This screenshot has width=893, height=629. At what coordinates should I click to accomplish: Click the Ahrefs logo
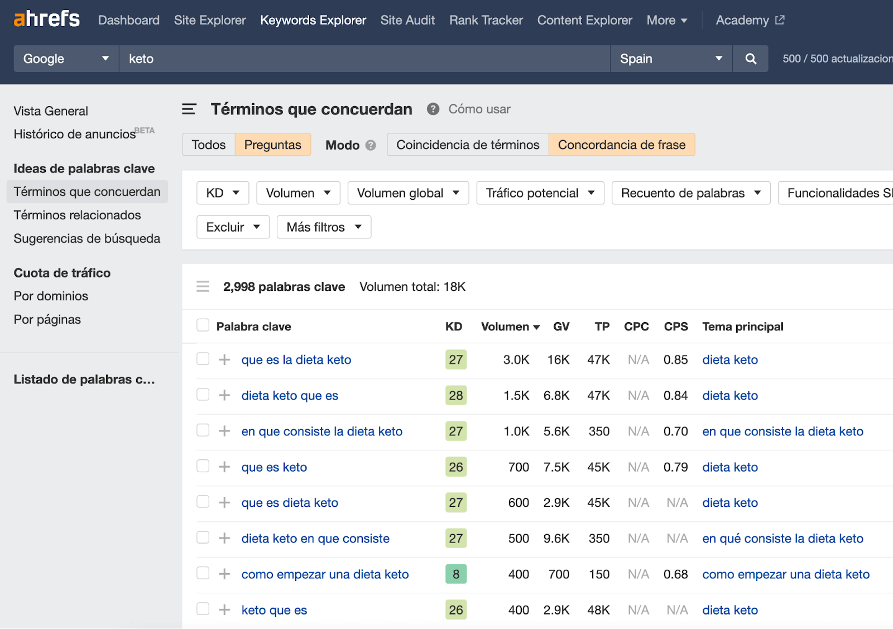(x=47, y=20)
